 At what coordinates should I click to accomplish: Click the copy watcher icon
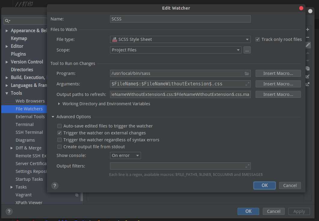pos(308,69)
